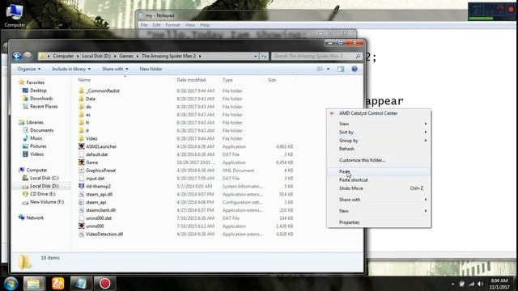This screenshot has height=291, width=518.
Task: Expand the New submenu
Action: 379,211
